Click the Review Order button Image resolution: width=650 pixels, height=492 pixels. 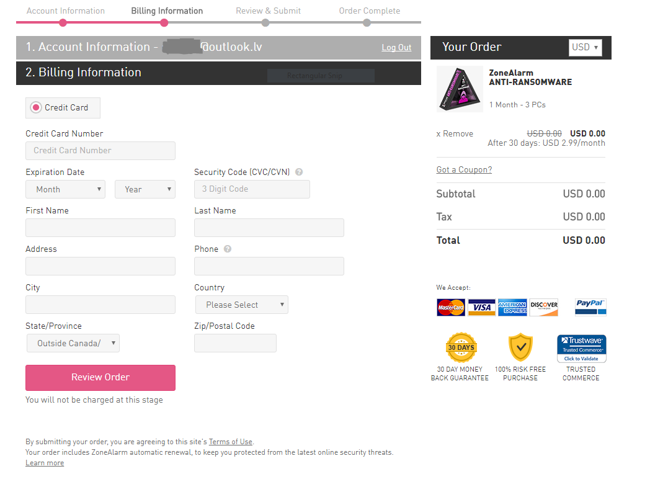pyautogui.click(x=100, y=377)
